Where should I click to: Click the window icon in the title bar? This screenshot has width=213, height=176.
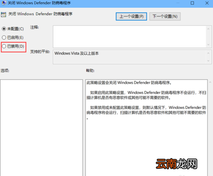click(4, 3)
